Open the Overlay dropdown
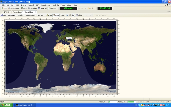Viewport: 171px width, 107px height. click(x=21, y=15)
